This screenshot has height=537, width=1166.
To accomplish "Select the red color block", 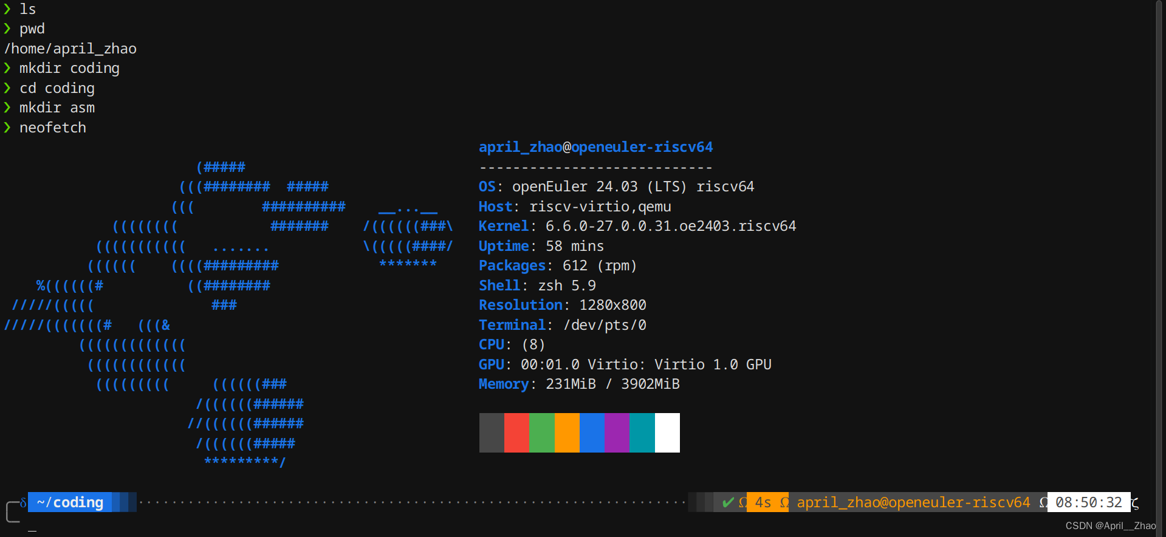I will click(x=516, y=433).
